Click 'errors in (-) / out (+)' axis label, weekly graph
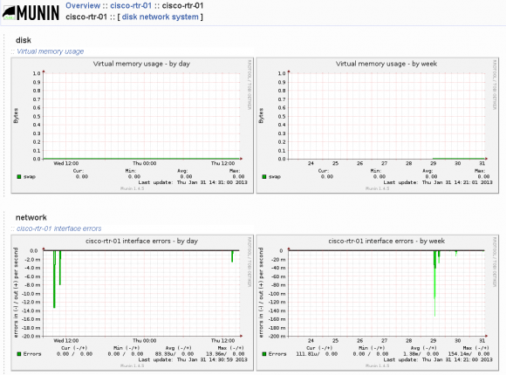Viewport: 506px width, 375px height. 261,292
